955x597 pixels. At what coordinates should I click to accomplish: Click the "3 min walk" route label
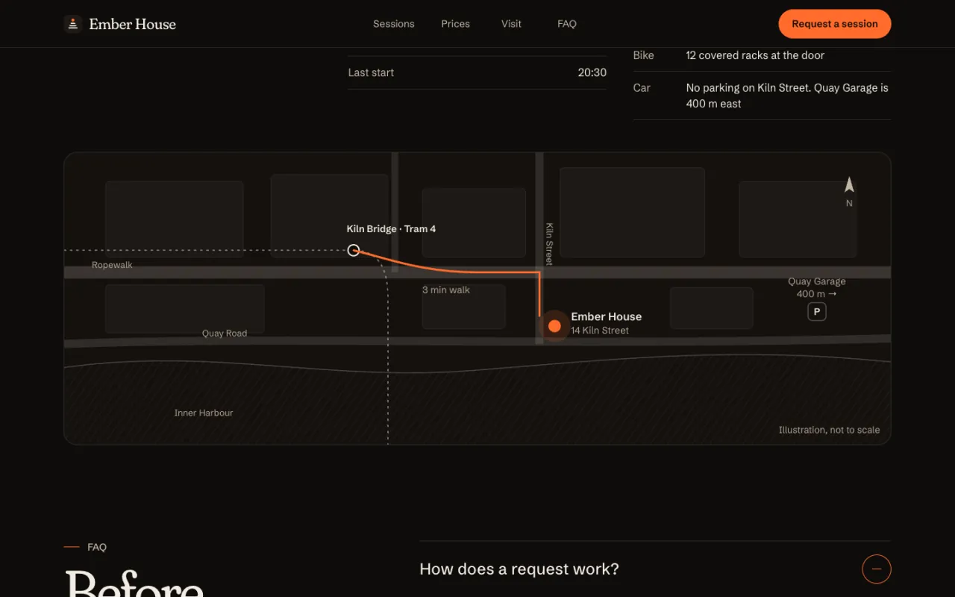[x=446, y=290]
